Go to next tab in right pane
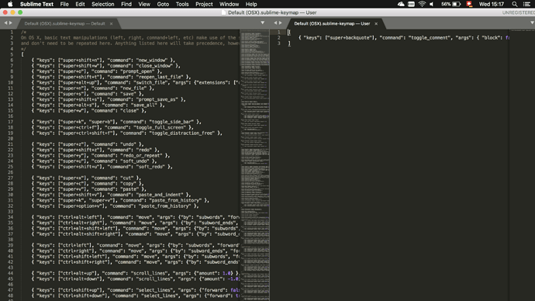 pyautogui.click(x=281, y=22)
